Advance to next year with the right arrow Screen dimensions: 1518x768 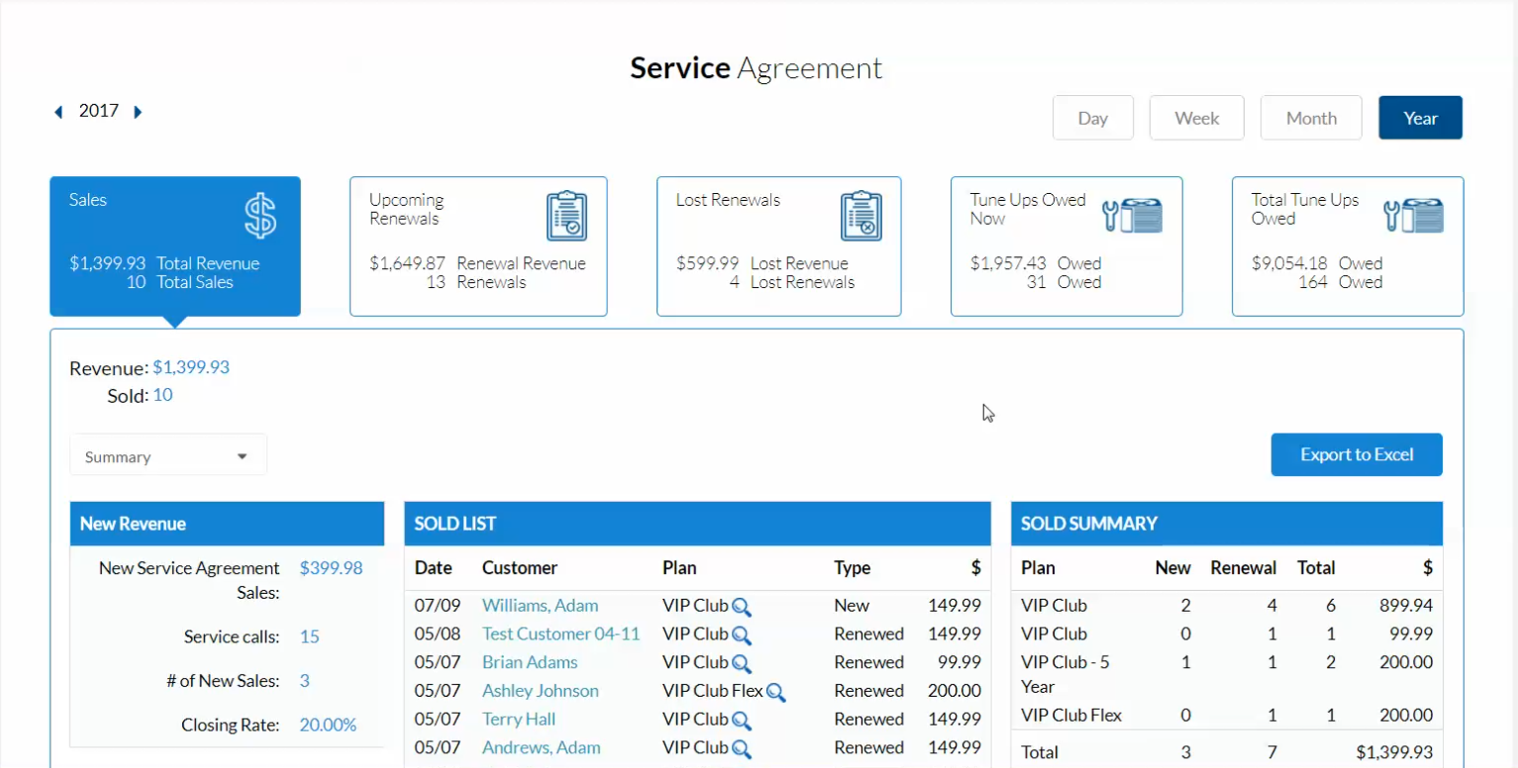[137, 112]
